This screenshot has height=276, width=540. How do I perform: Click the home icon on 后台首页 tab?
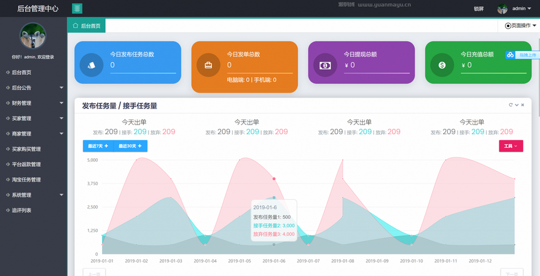(76, 25)
